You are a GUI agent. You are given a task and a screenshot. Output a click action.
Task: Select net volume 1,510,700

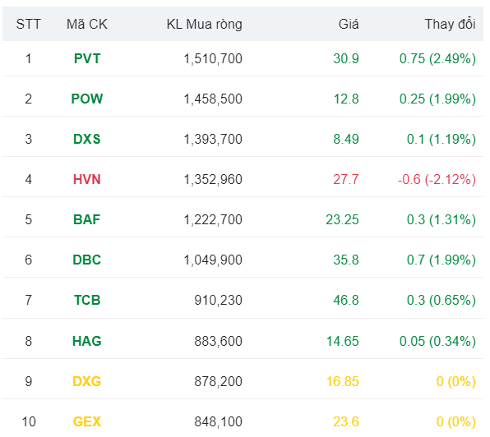tap(213, 58)
